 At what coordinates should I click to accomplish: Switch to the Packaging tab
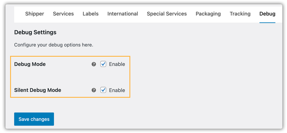point(208,14)
